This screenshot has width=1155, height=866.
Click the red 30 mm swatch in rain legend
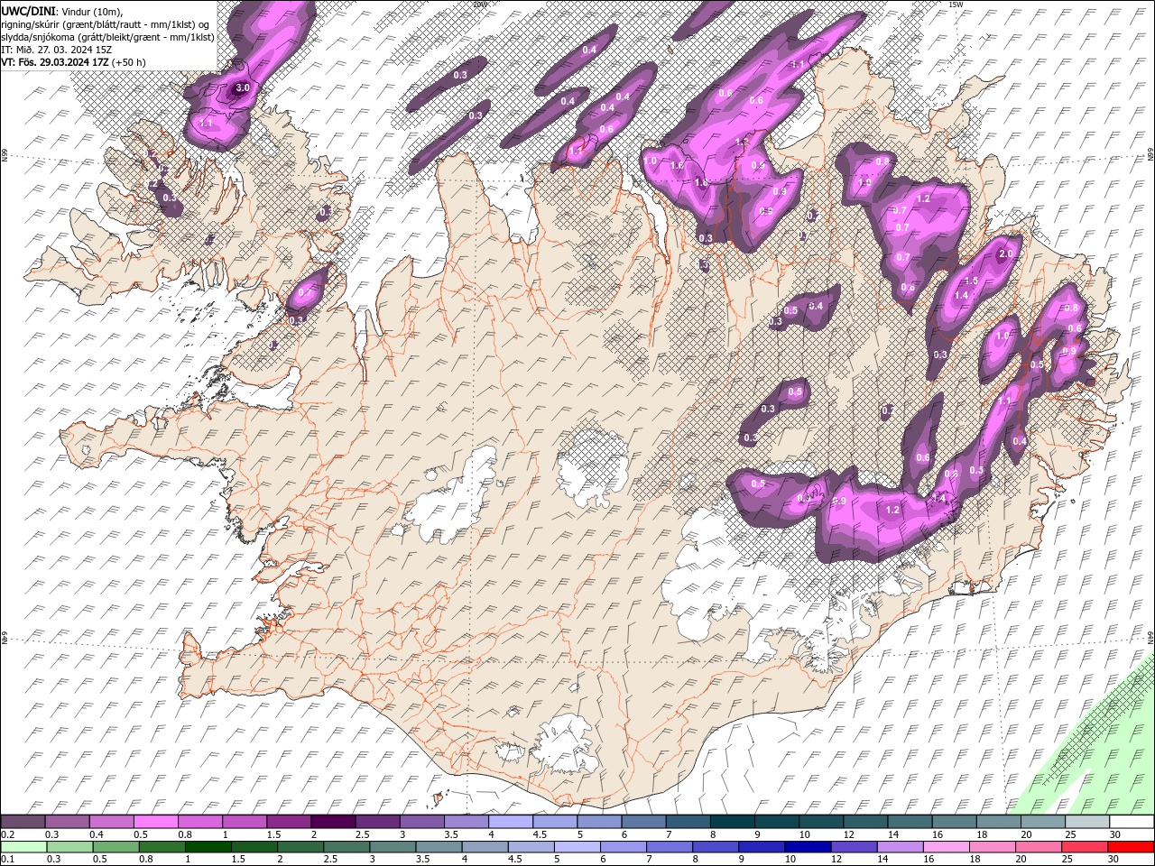[x=1130, y=847]
